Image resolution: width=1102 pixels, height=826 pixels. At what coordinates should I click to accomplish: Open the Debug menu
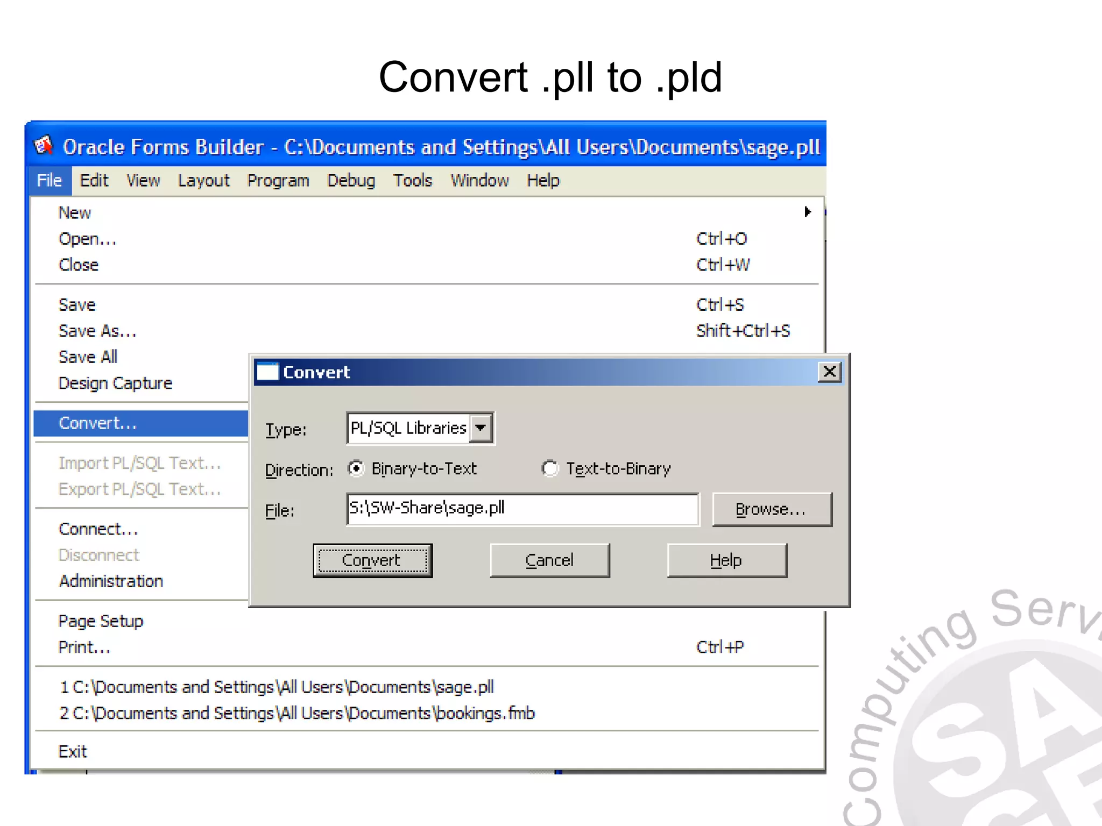click(x=351, y=180)
